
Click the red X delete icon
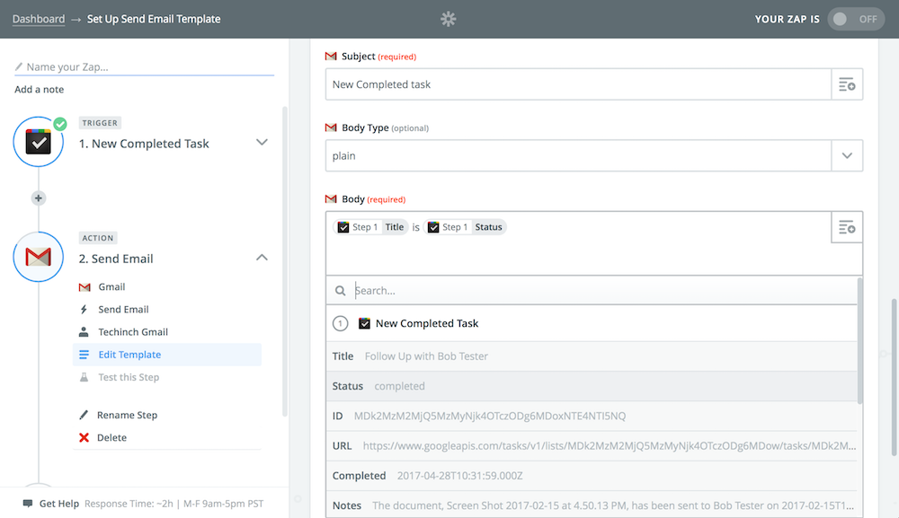pos(84,437)
